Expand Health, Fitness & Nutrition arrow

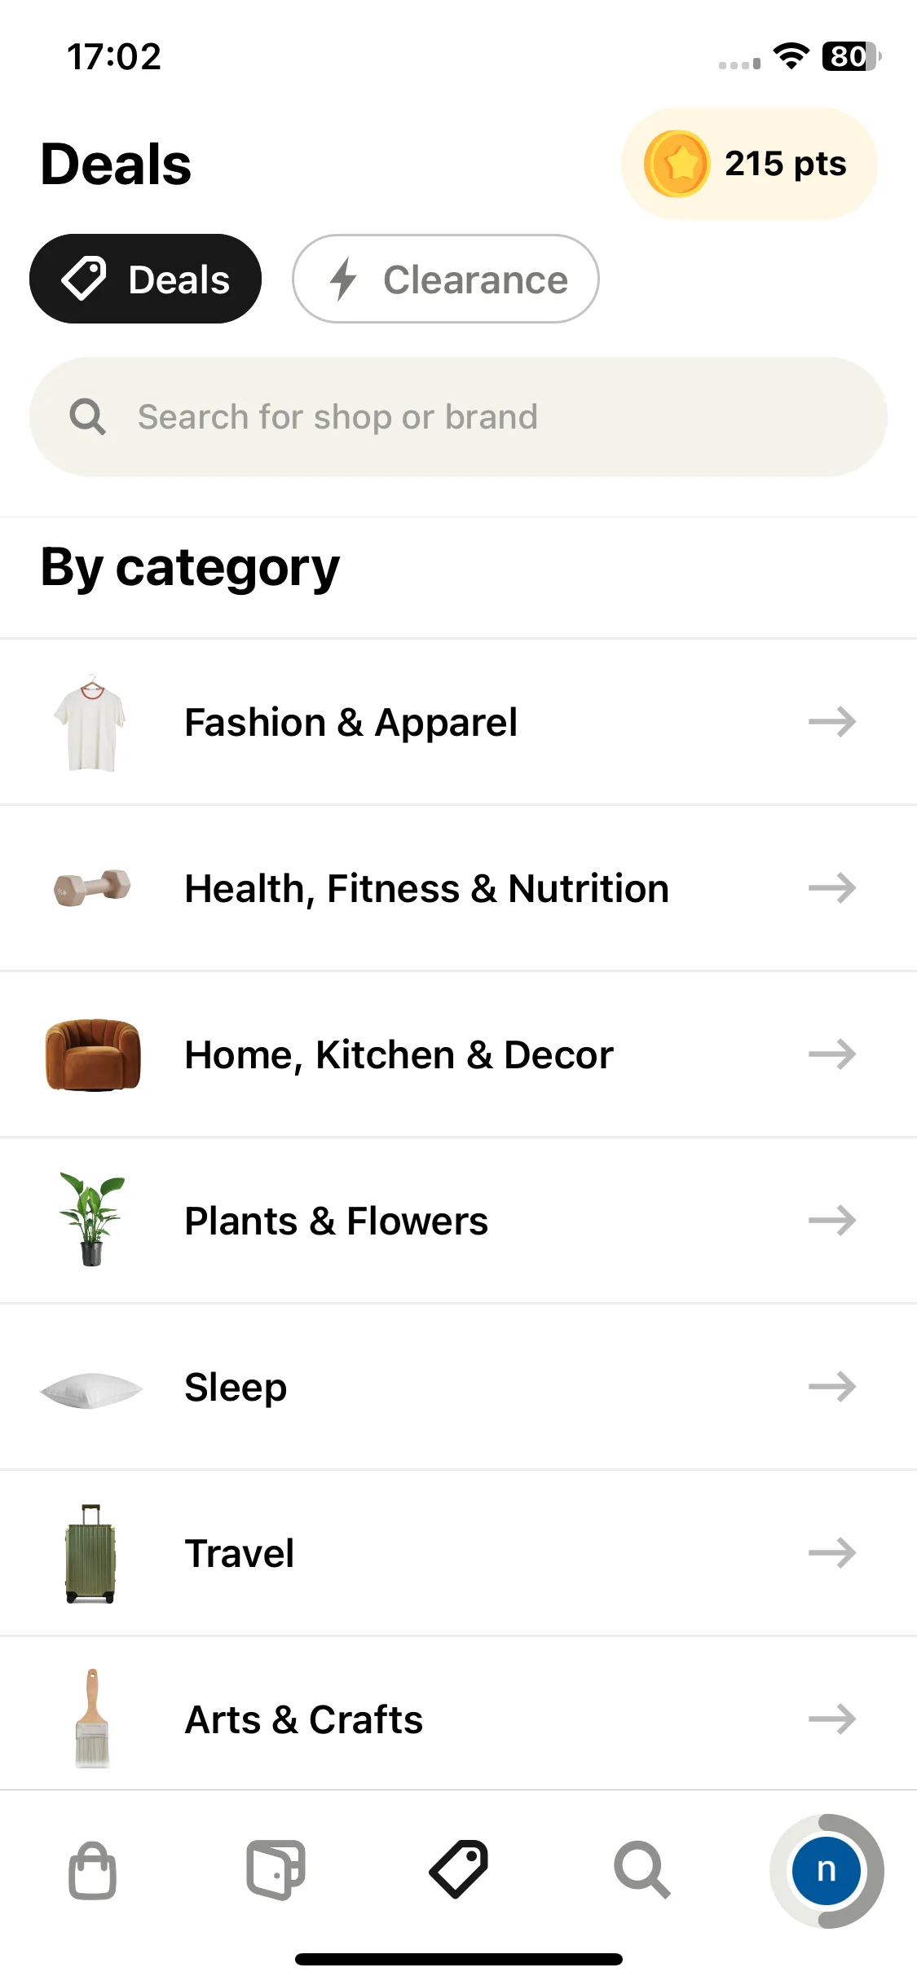[831, 888]
